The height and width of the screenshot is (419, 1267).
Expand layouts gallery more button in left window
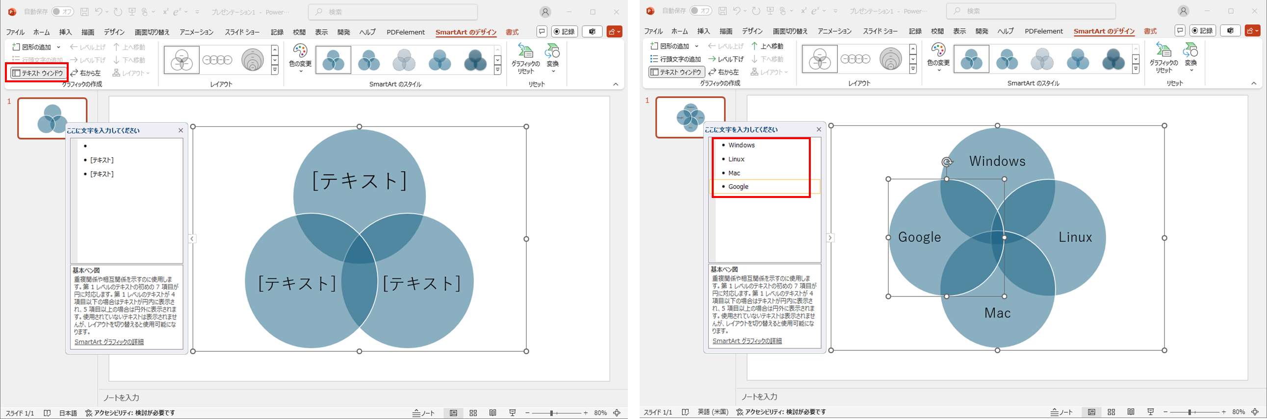click(x=275, y=70)
